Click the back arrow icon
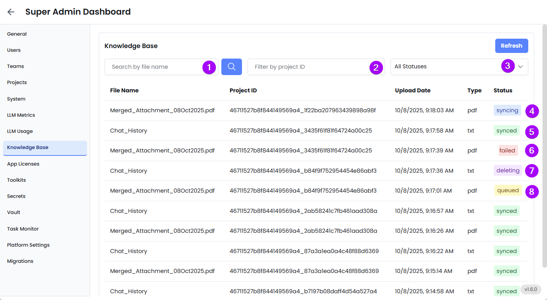The image size is (547, 300). click(11, 12)
